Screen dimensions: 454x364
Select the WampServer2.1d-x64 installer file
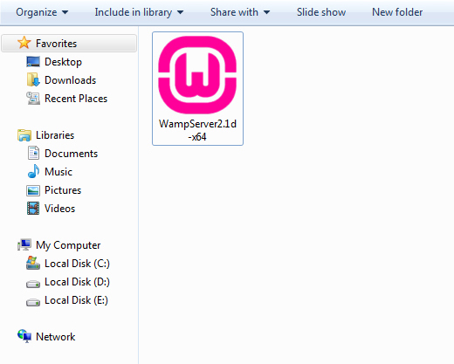[197, 88]
